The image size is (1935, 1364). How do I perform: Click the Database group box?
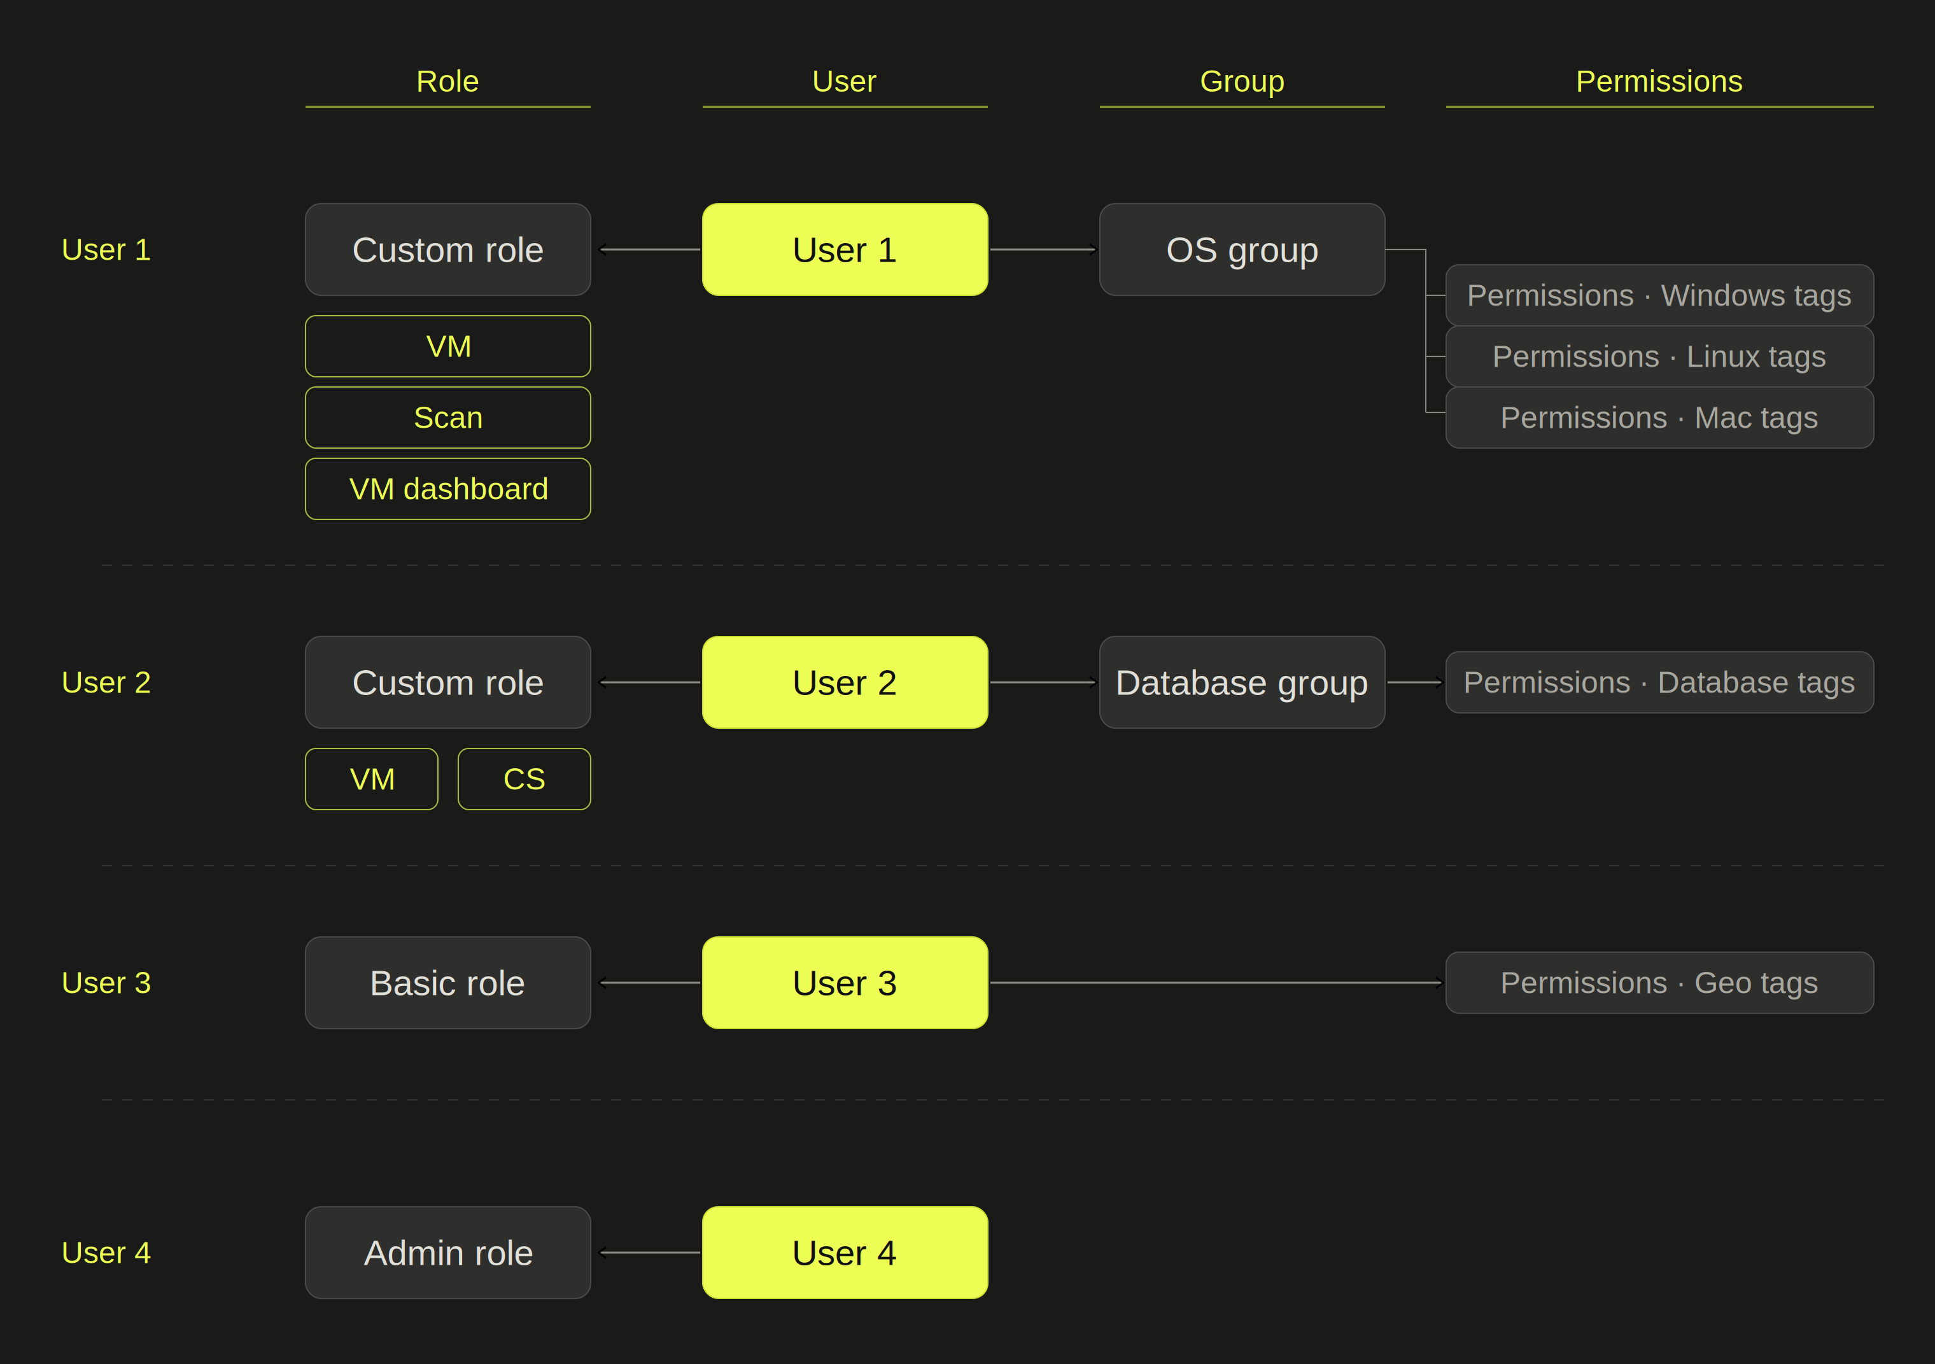[1242, 682]
